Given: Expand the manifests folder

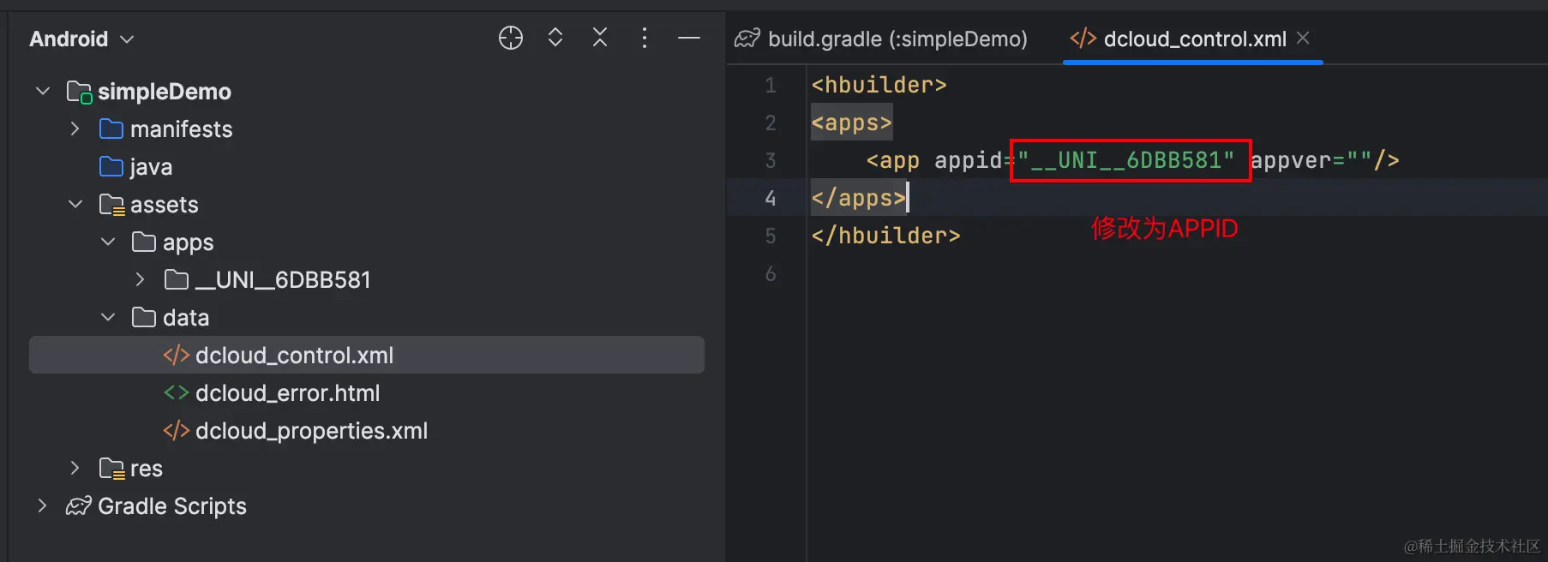Looking at the screenshot, I should [75, 129].
